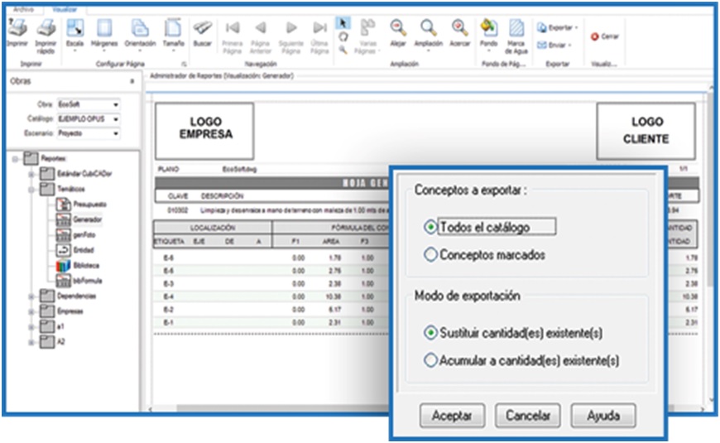
Task: Click the Marca de Agua icon
Action: click(517, 29)
